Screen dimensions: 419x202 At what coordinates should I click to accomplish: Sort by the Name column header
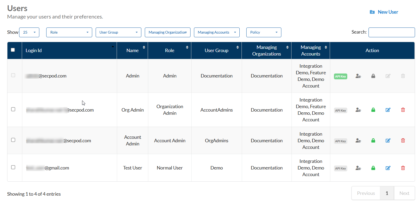point(132,50)
